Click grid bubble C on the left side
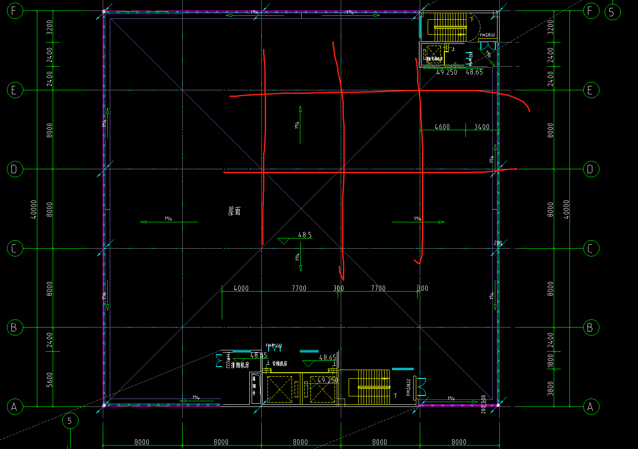This screenshot has height=449, width=638. click(x=14, y=249)
